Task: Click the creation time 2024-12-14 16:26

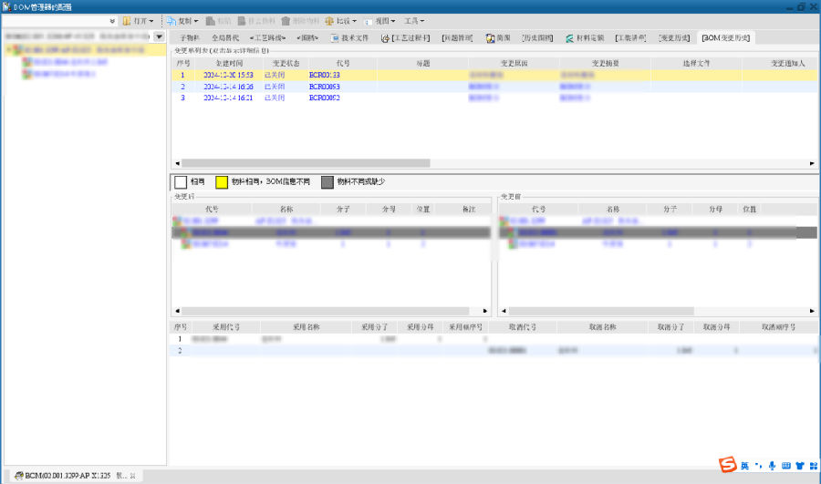Action: (228, 87)
